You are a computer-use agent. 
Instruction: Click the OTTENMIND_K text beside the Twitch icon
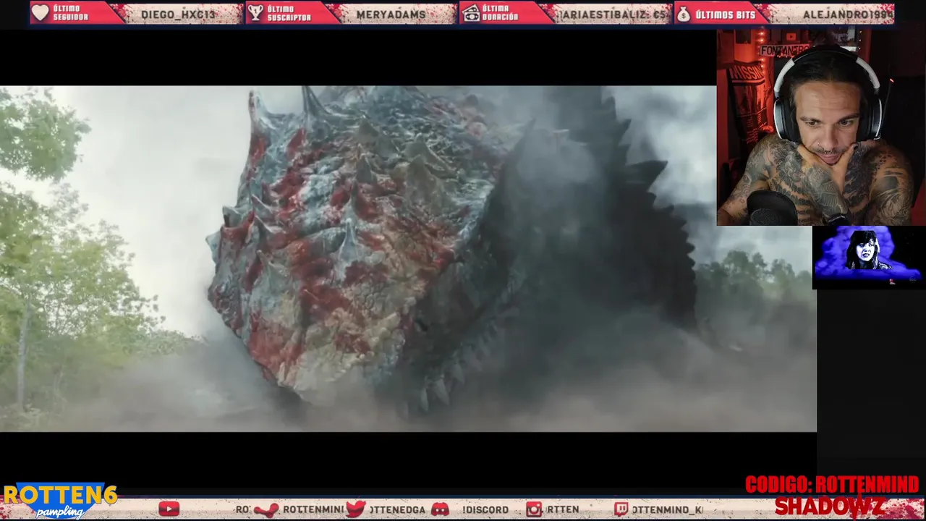[x=667, y=509]
